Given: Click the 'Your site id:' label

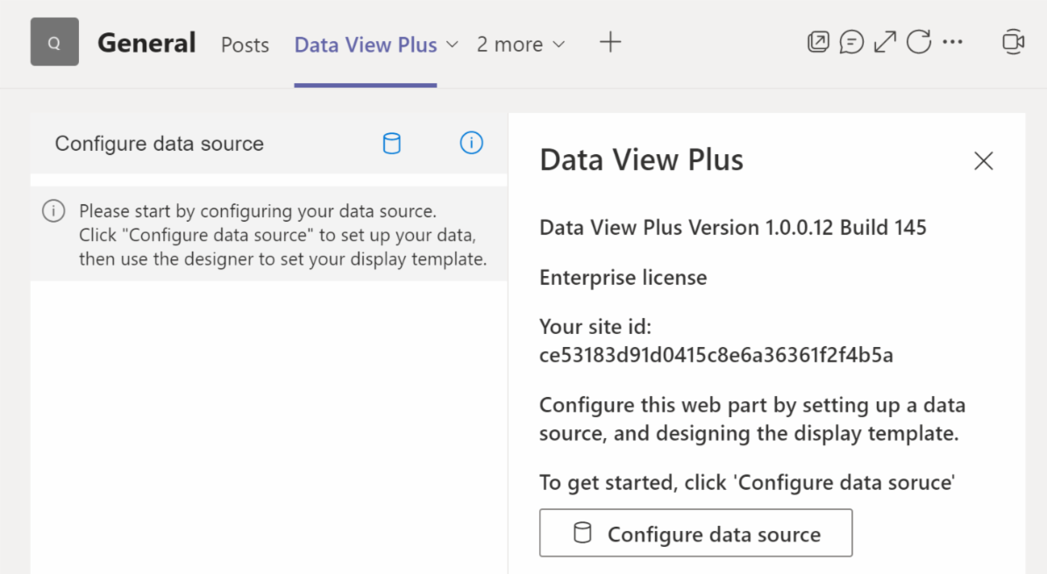Looking at the screenshot, I should pyautogui.click(x=595, y=327).
